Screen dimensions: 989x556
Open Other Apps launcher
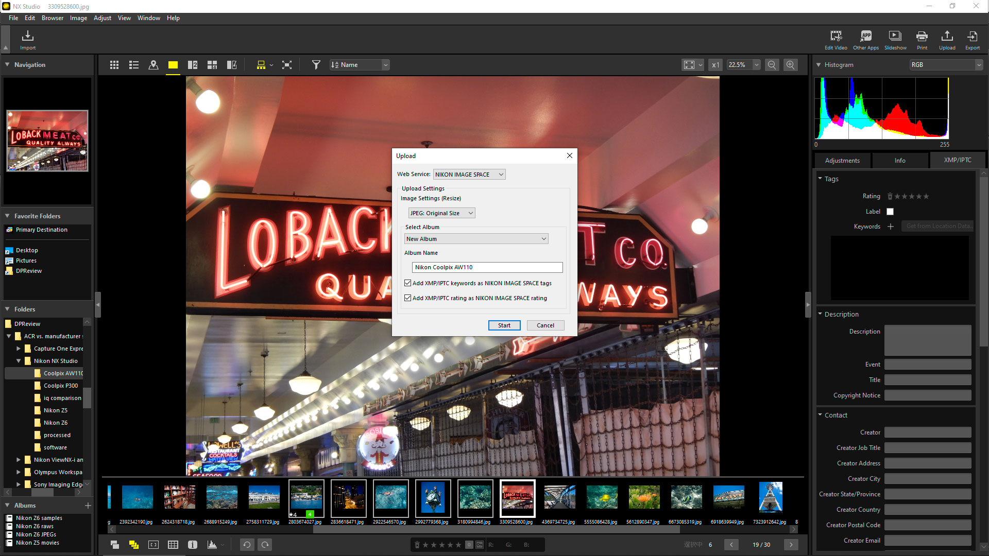point(866,40)
